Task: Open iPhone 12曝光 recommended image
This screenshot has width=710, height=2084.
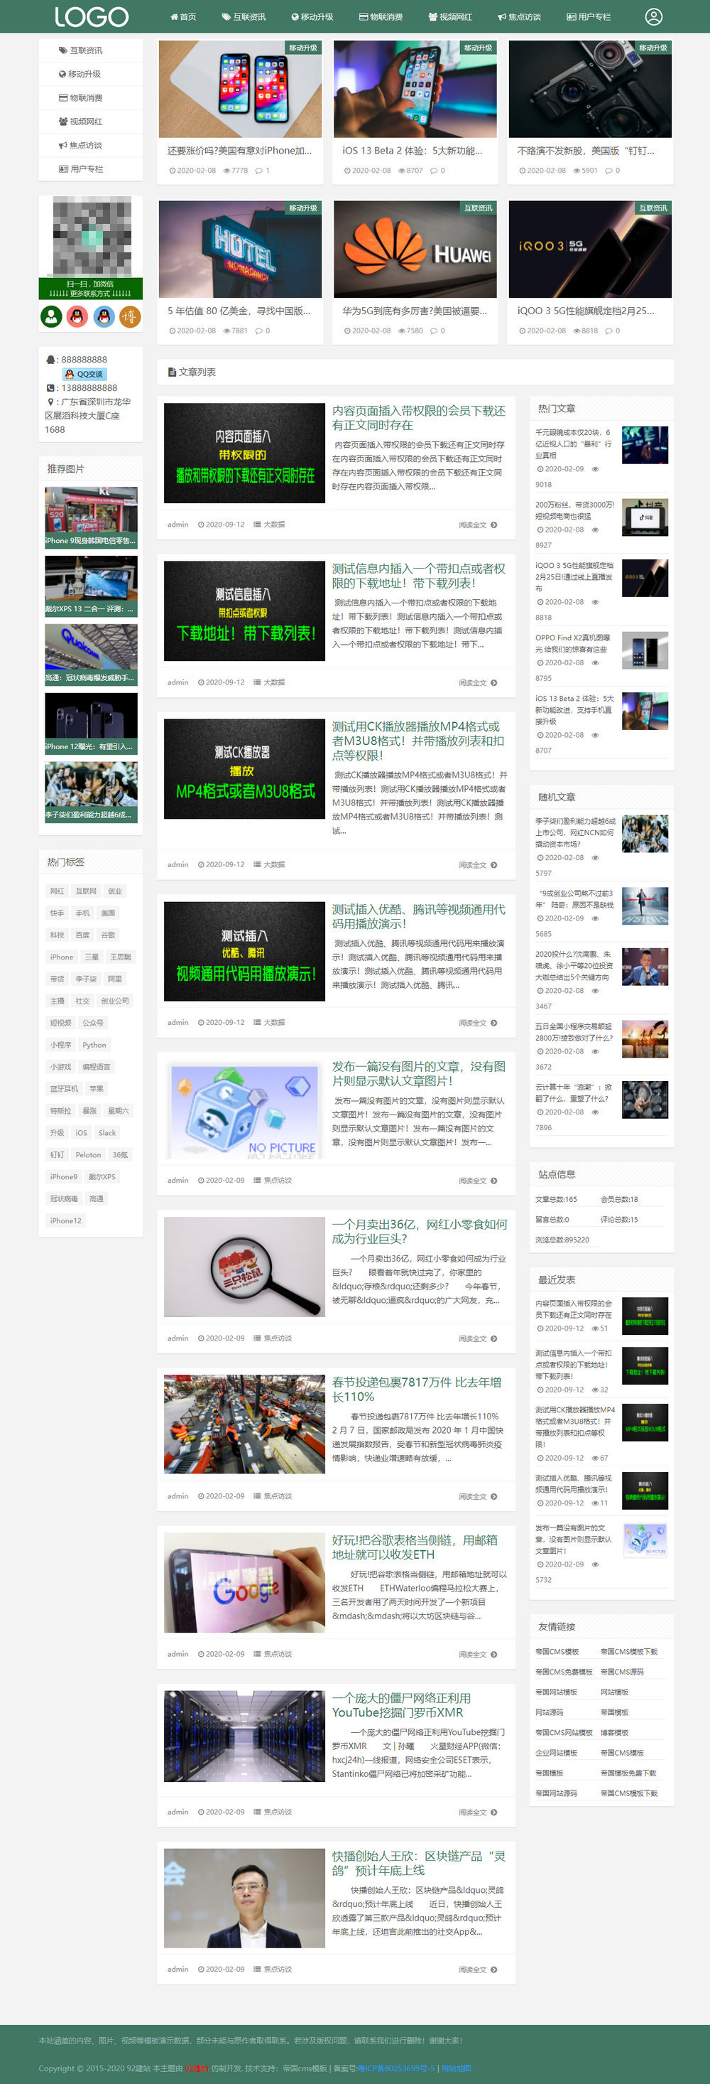Action: 90,724
